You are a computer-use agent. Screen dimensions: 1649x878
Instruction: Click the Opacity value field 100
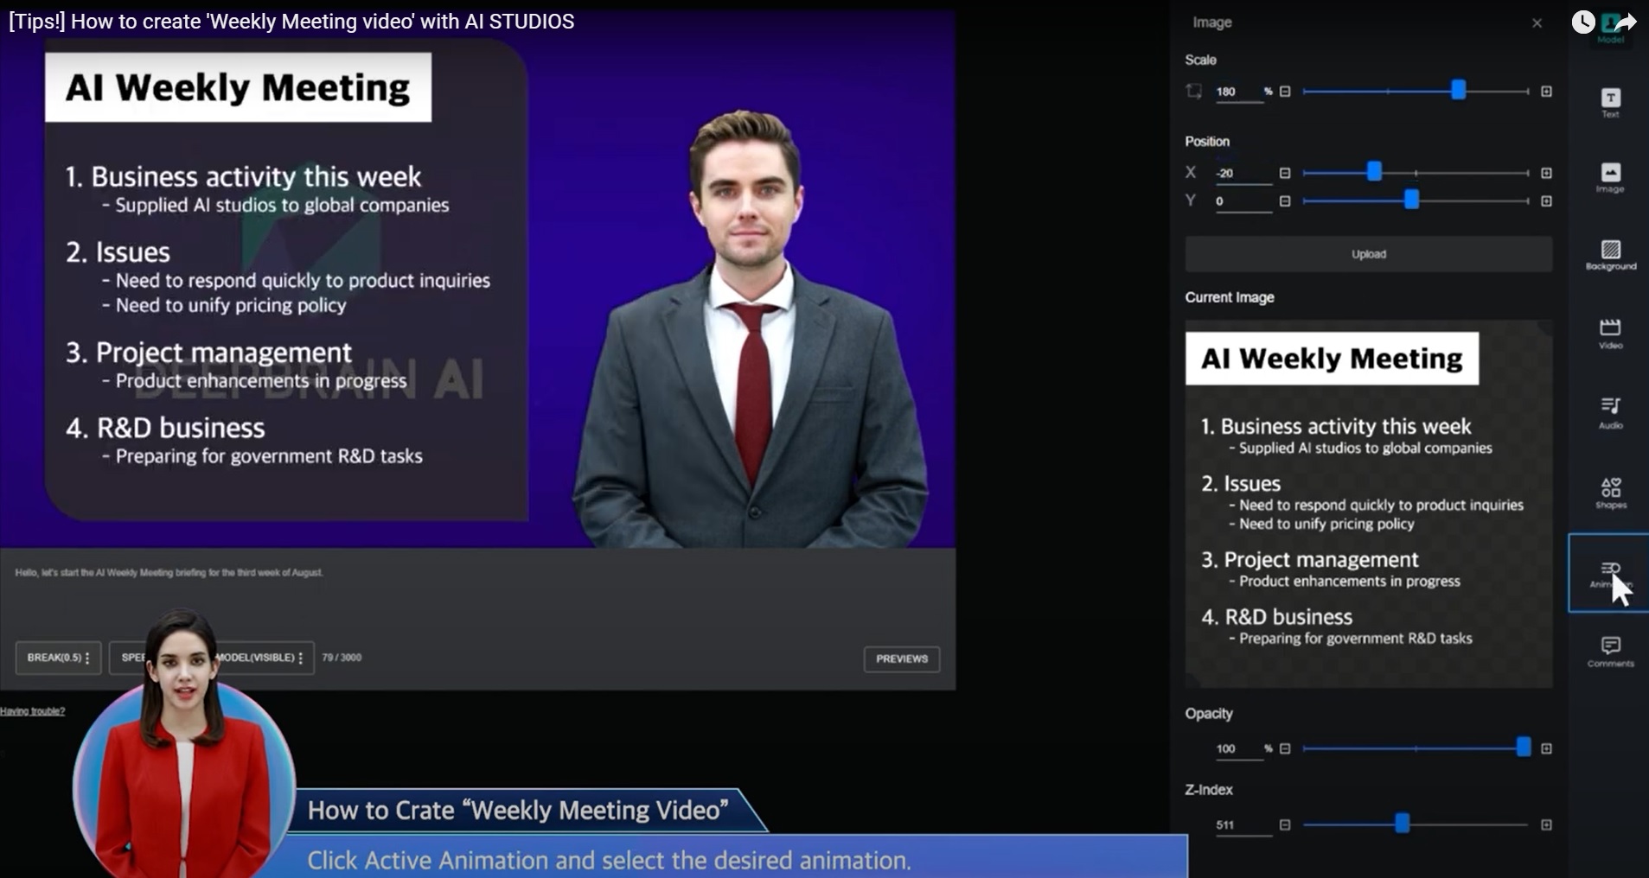(x=1238, y=749)
